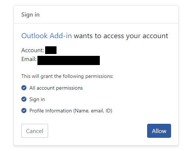Viewport: 189px width, 151px height.
Task: Click the '(Name, email, ID)' detail text
Action: pos(93,111)
